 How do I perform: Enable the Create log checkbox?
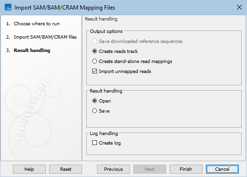pos(95,143)
